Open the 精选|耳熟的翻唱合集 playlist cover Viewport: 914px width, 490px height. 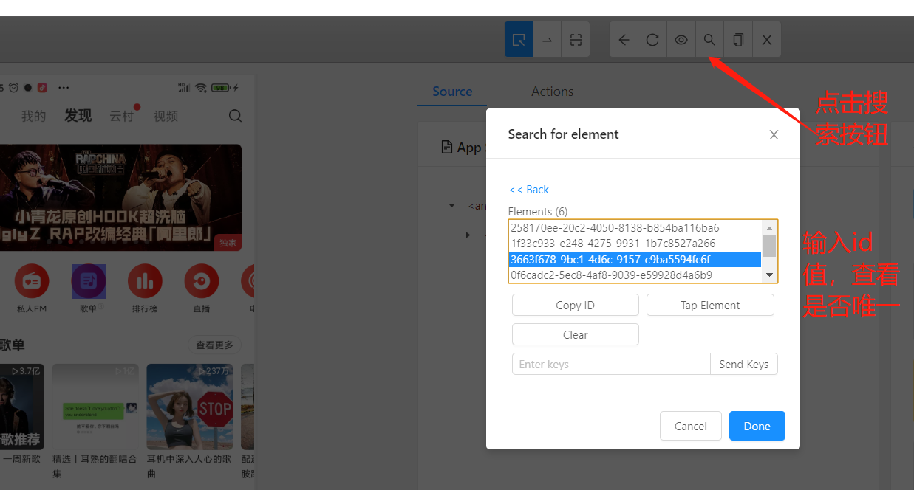(95, 406)
